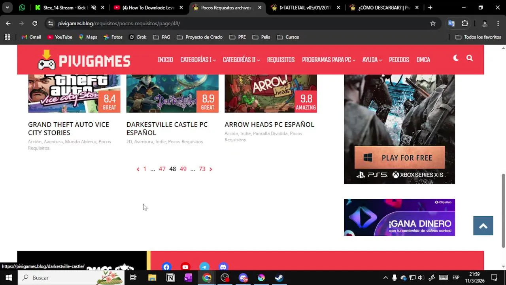Open the YouTube social icon in footer
This screenshot has height=285, width=506.
[x=185, y=267]
